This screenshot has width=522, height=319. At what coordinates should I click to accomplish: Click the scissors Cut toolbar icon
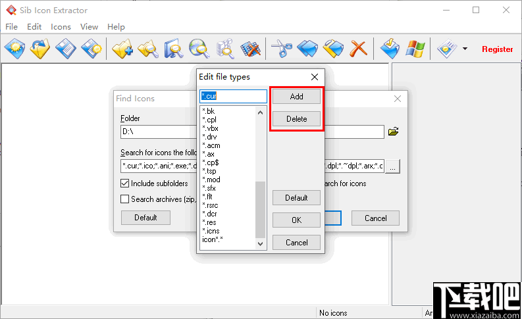282,49
